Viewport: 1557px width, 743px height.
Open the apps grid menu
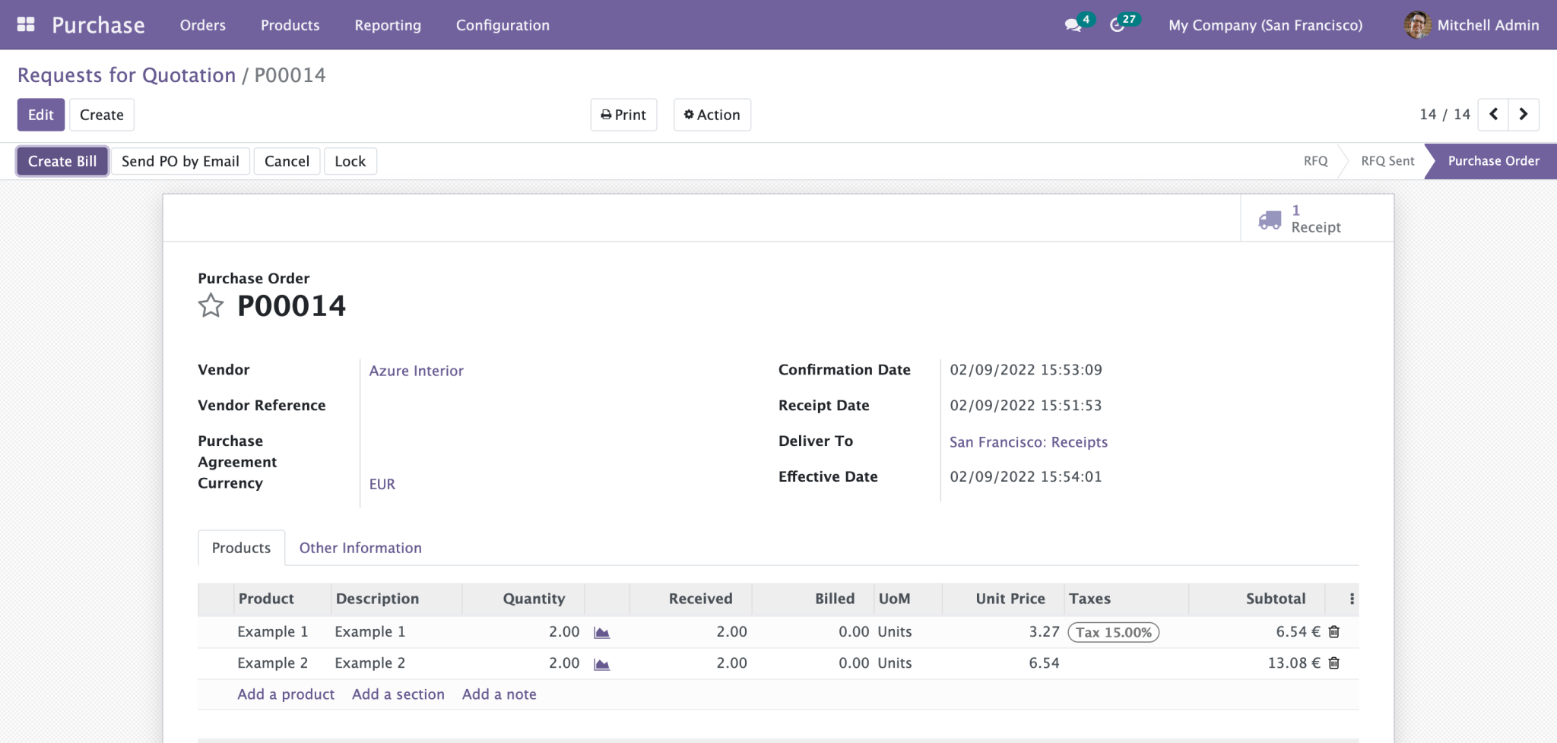click(x=26, y=24)
